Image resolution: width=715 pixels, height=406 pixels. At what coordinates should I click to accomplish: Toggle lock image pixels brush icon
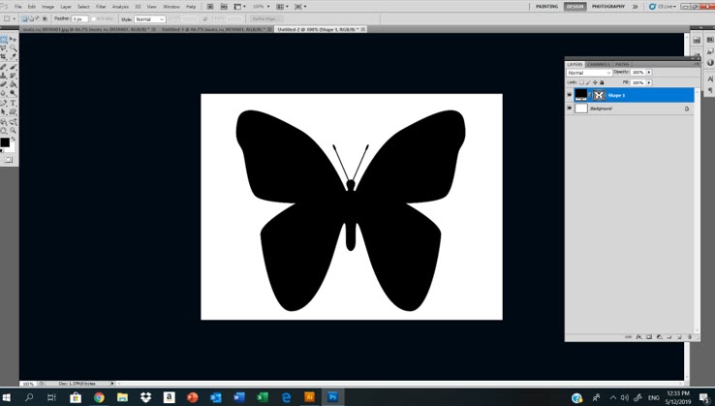pos(588,82)
